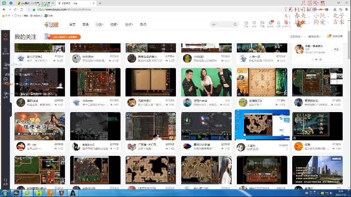351x197 pixels.
Task: Click the search magnifier icon
Action: [x=235, y=25]
